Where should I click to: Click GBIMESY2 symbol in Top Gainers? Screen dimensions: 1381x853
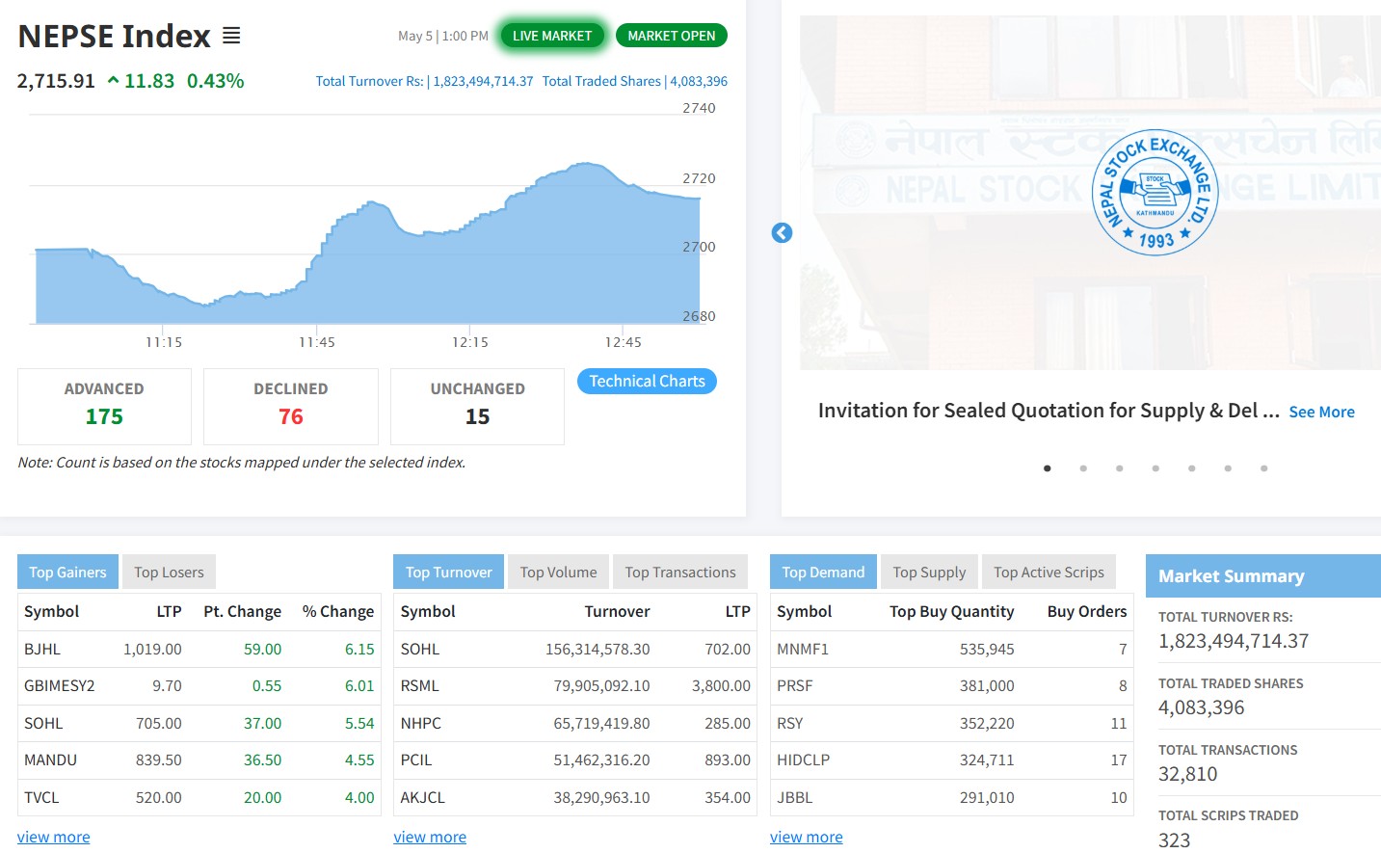(60, 686)
